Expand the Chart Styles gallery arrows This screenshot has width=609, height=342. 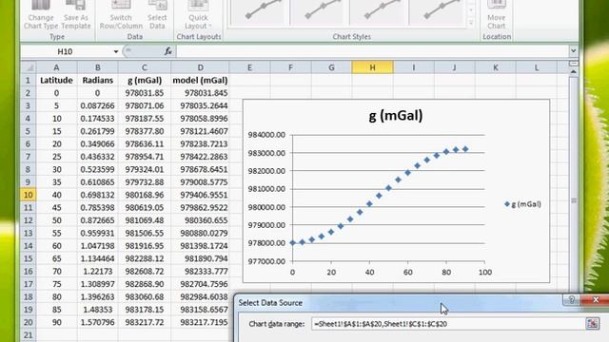coord(471,23)
